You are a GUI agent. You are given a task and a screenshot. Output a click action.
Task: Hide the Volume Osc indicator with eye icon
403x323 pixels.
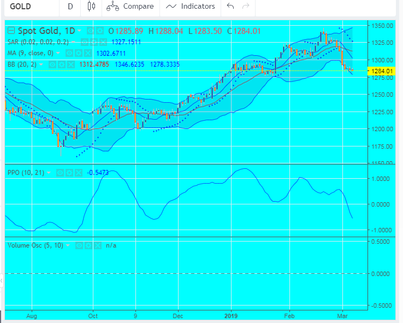click(x=79, y=245)
